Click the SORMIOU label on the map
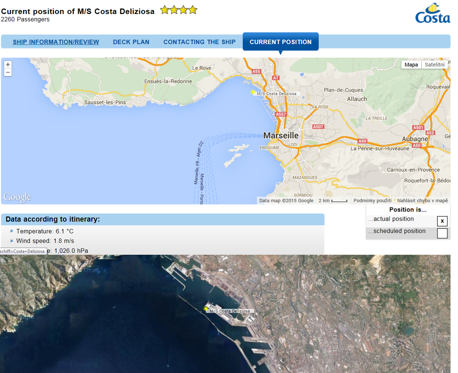The height and width of the screenshot is (373, 458). click(x=303, y=195)
